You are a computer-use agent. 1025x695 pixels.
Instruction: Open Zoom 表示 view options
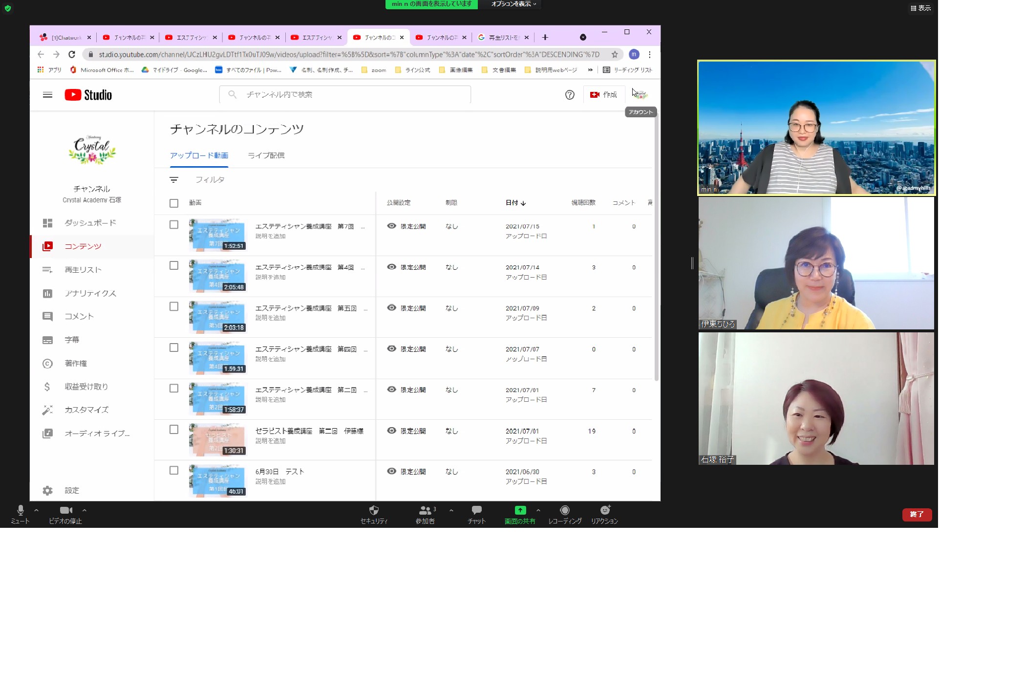(x=920, y=8)
